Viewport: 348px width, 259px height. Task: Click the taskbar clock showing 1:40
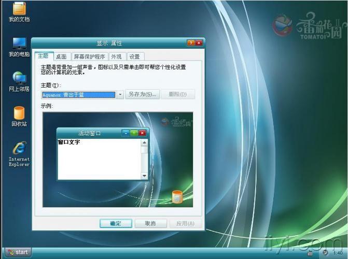click(337, 253)
